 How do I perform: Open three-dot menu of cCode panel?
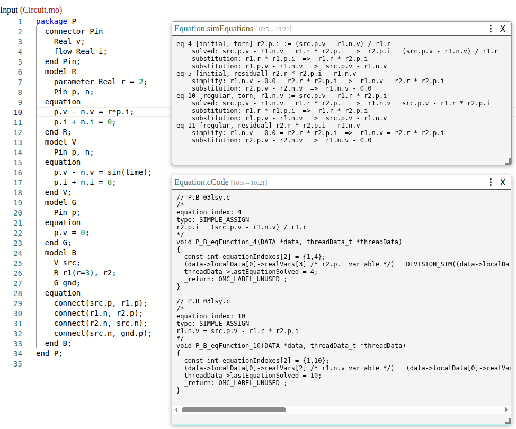tap(491, 182)
